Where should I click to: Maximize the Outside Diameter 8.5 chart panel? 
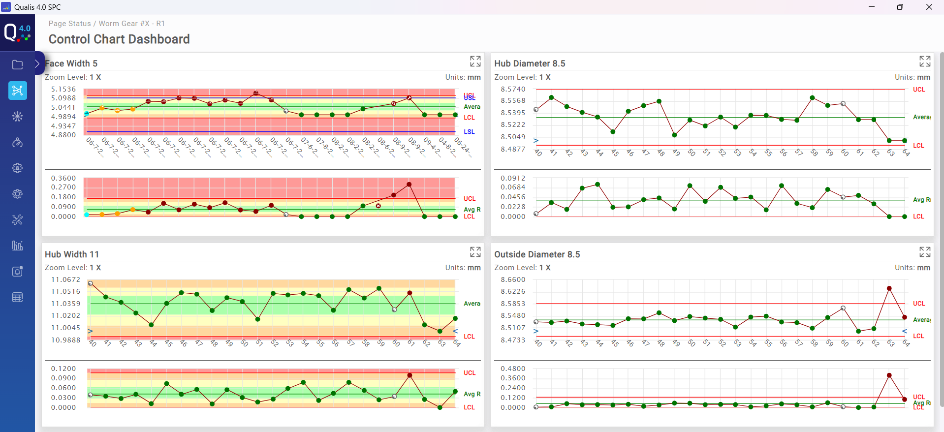click(924, 252)
